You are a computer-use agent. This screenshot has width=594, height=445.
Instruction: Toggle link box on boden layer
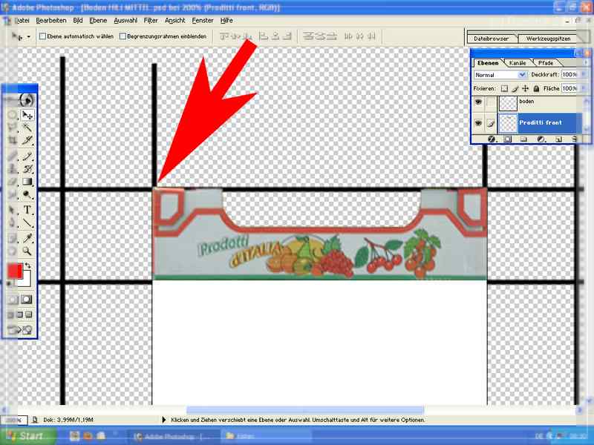(x=491, y=102)
